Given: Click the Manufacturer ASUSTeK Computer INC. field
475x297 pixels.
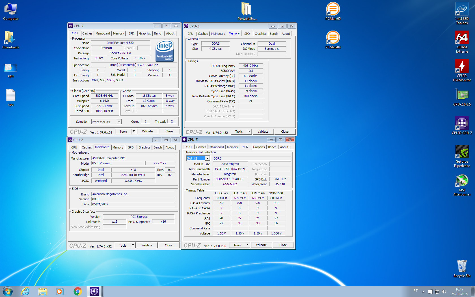Looking at the screenshot, I should [x=133, y=158].
